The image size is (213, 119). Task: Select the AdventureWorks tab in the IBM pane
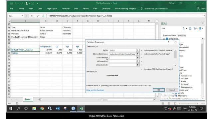click(x=169, y=35)
